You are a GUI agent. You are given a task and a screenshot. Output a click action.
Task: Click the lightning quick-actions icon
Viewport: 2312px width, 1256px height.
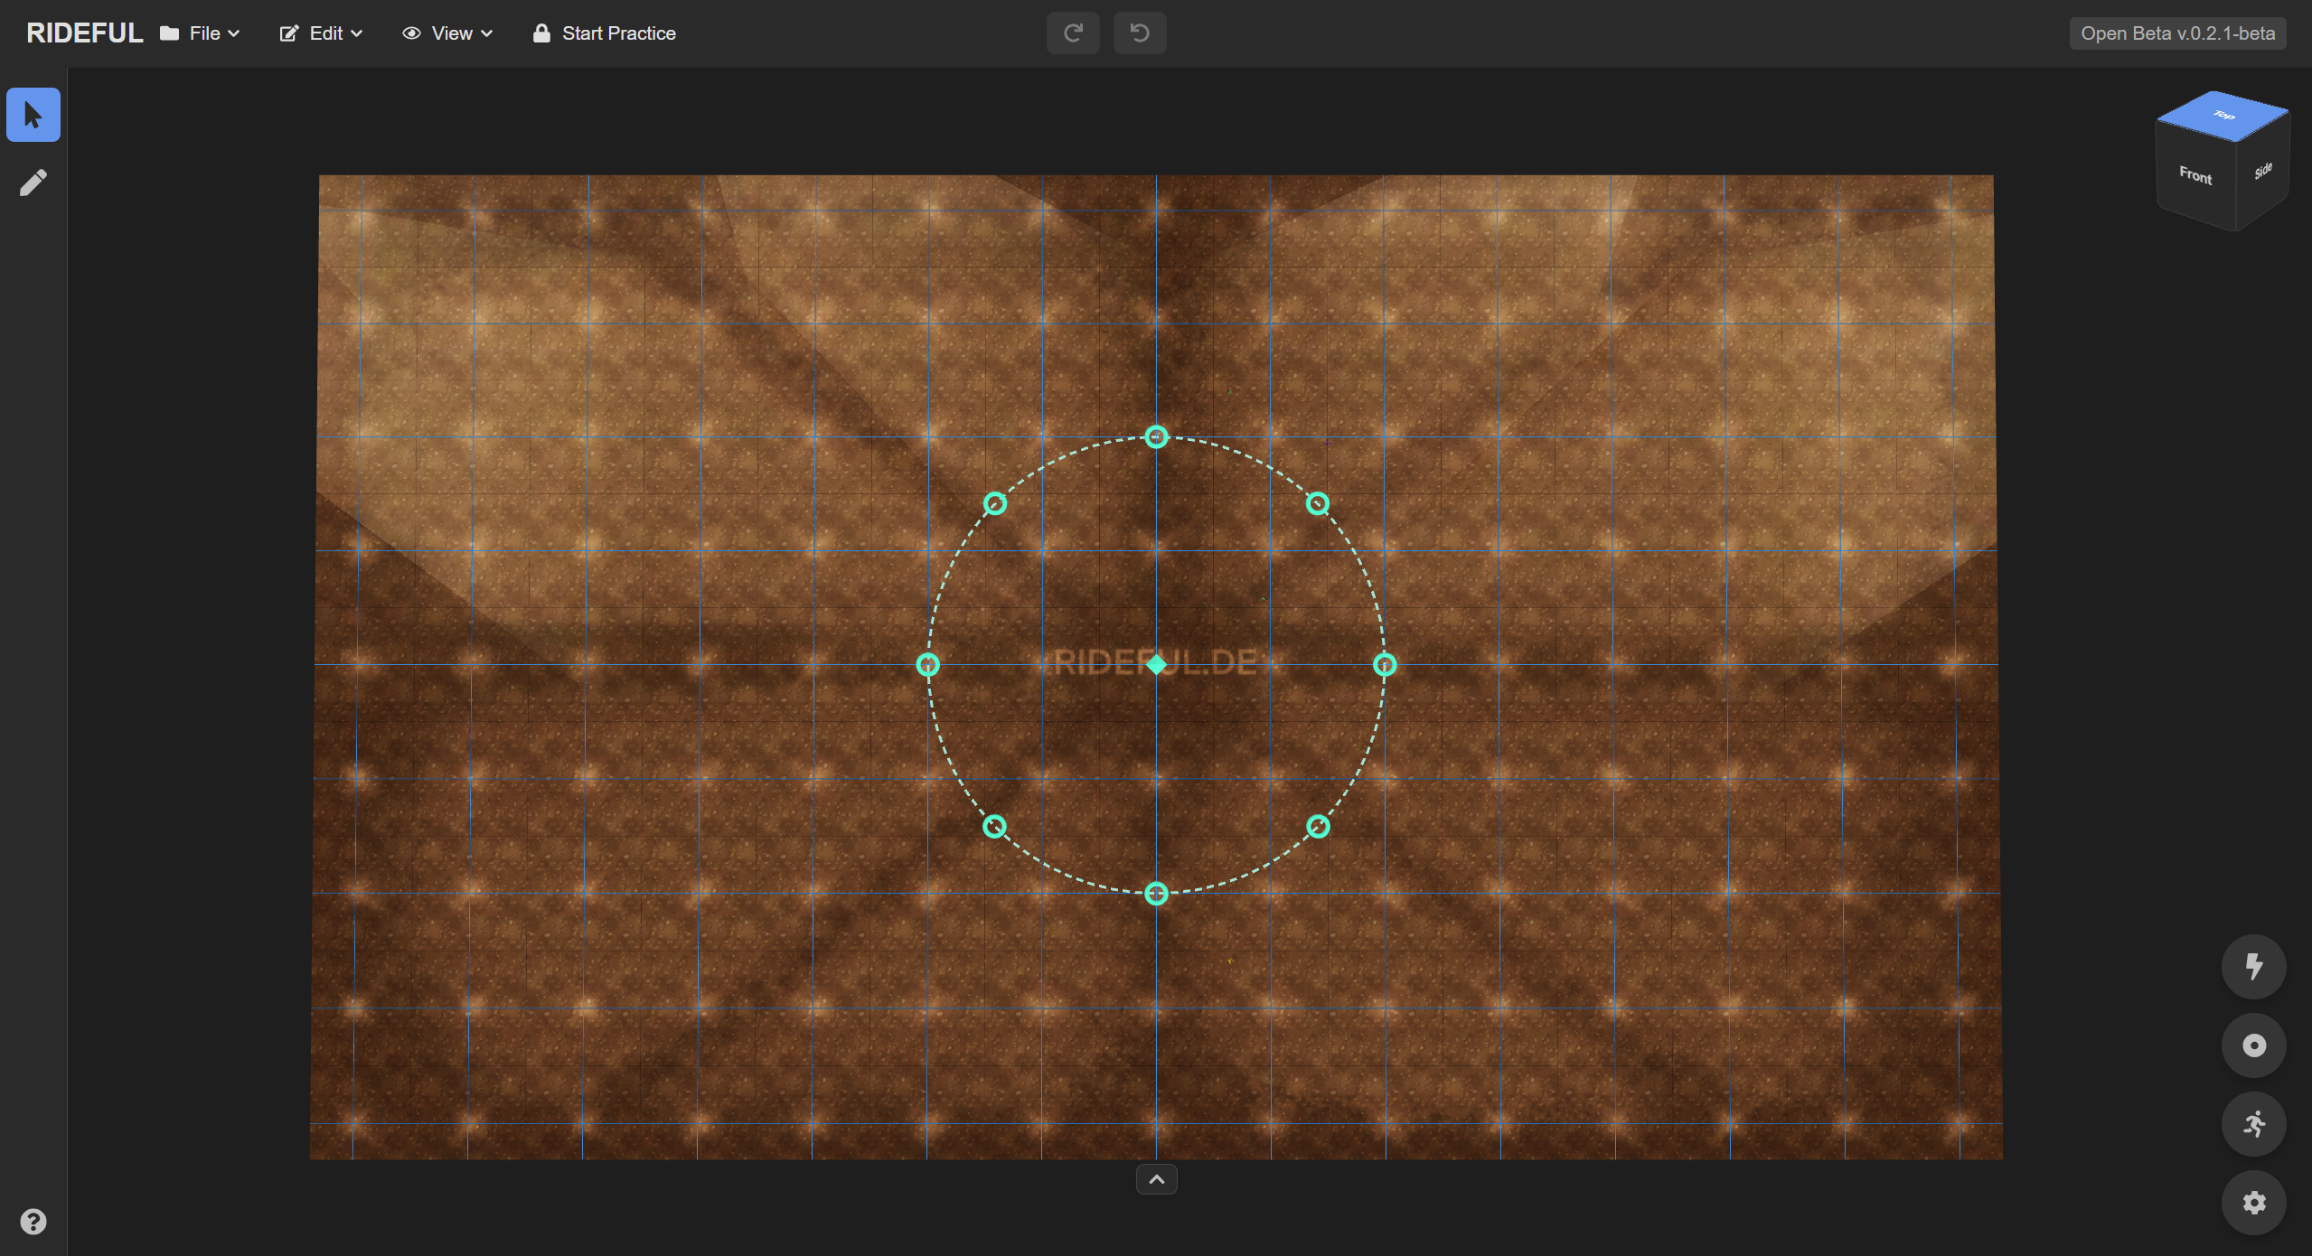[2252, 966]
